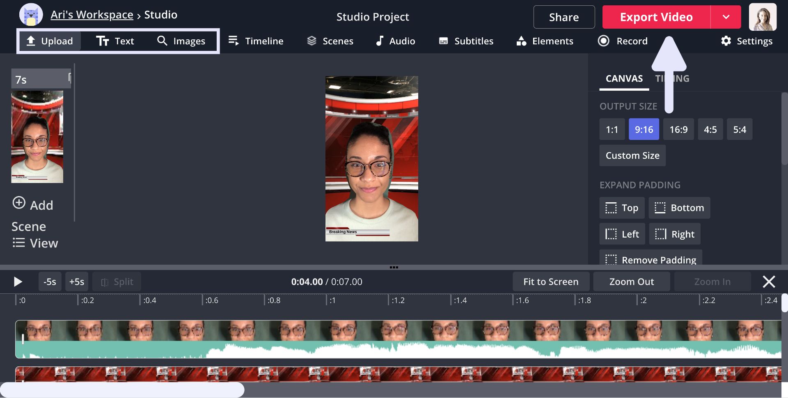788x398 pixels.
Task: Click the Upload icon in toolbar
Action: pyautogui.click(x=31, y=41)
